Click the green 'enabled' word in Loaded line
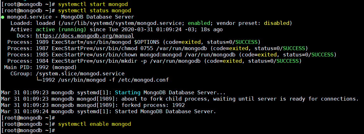Viewport: 364px width, 134px height. 199,23
